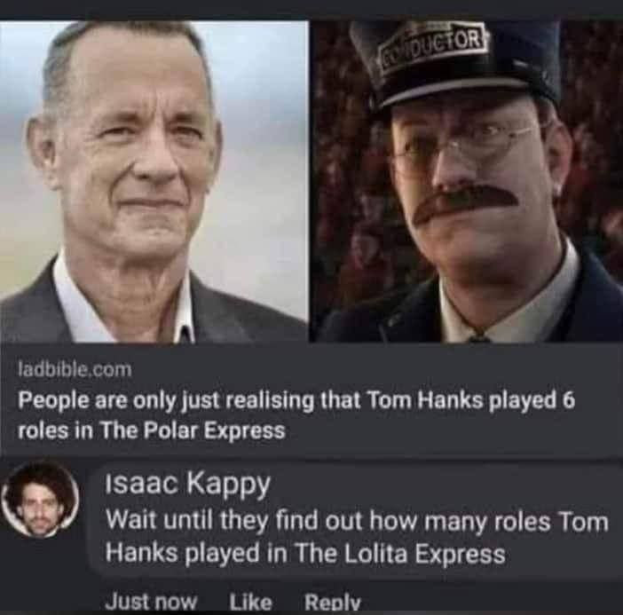Click the conductor's round glasses
The width and height of the screenshot is (623, 615).
(x=463, y=144)
